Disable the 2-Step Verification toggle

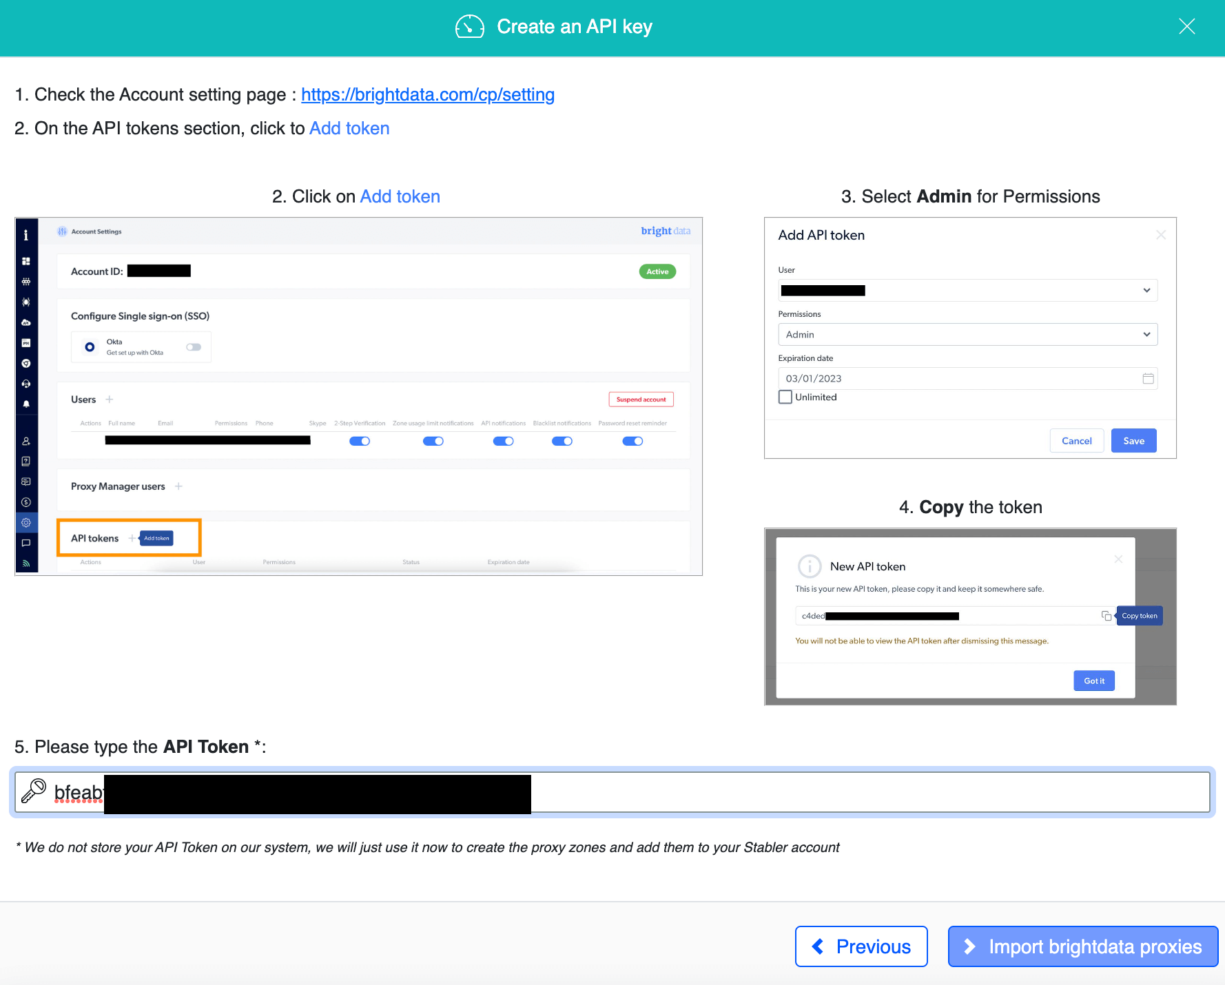point(360,441)
